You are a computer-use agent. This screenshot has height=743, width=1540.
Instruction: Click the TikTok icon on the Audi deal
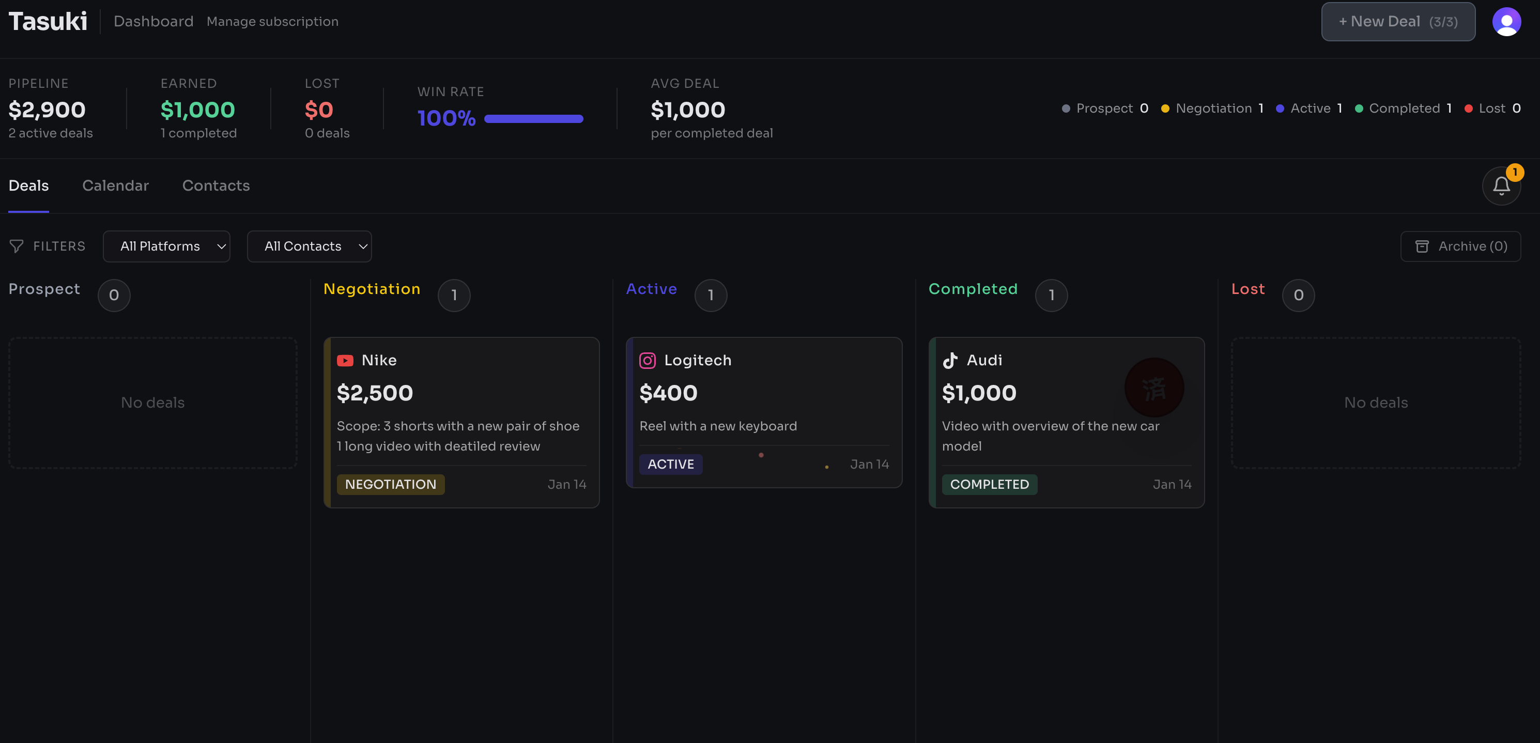[950, 361]
